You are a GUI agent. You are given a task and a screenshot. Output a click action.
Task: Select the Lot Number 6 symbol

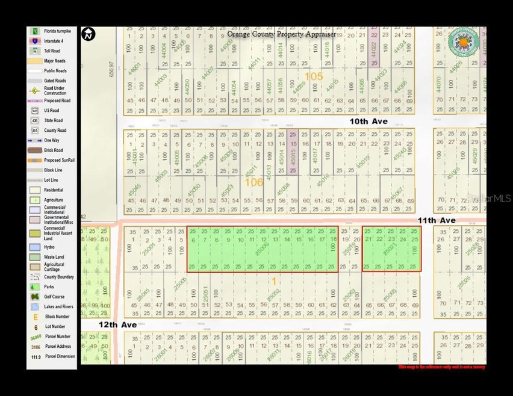(x=36, y=327)
